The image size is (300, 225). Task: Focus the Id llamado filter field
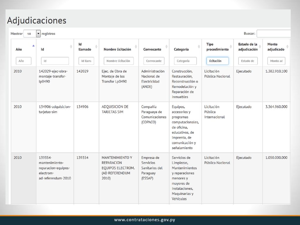[86, 61]
